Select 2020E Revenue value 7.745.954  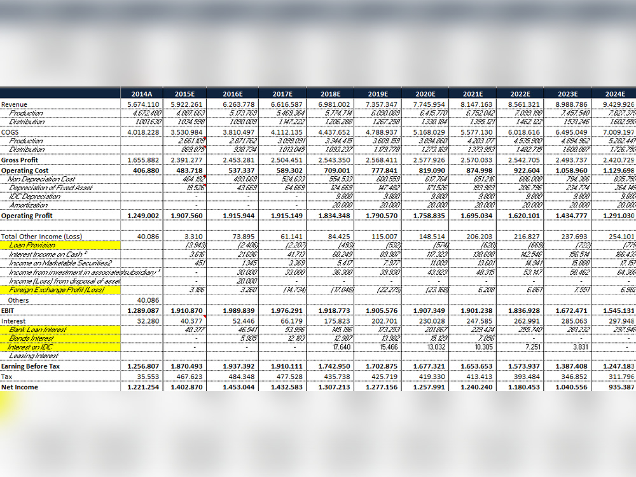[429, 104]
